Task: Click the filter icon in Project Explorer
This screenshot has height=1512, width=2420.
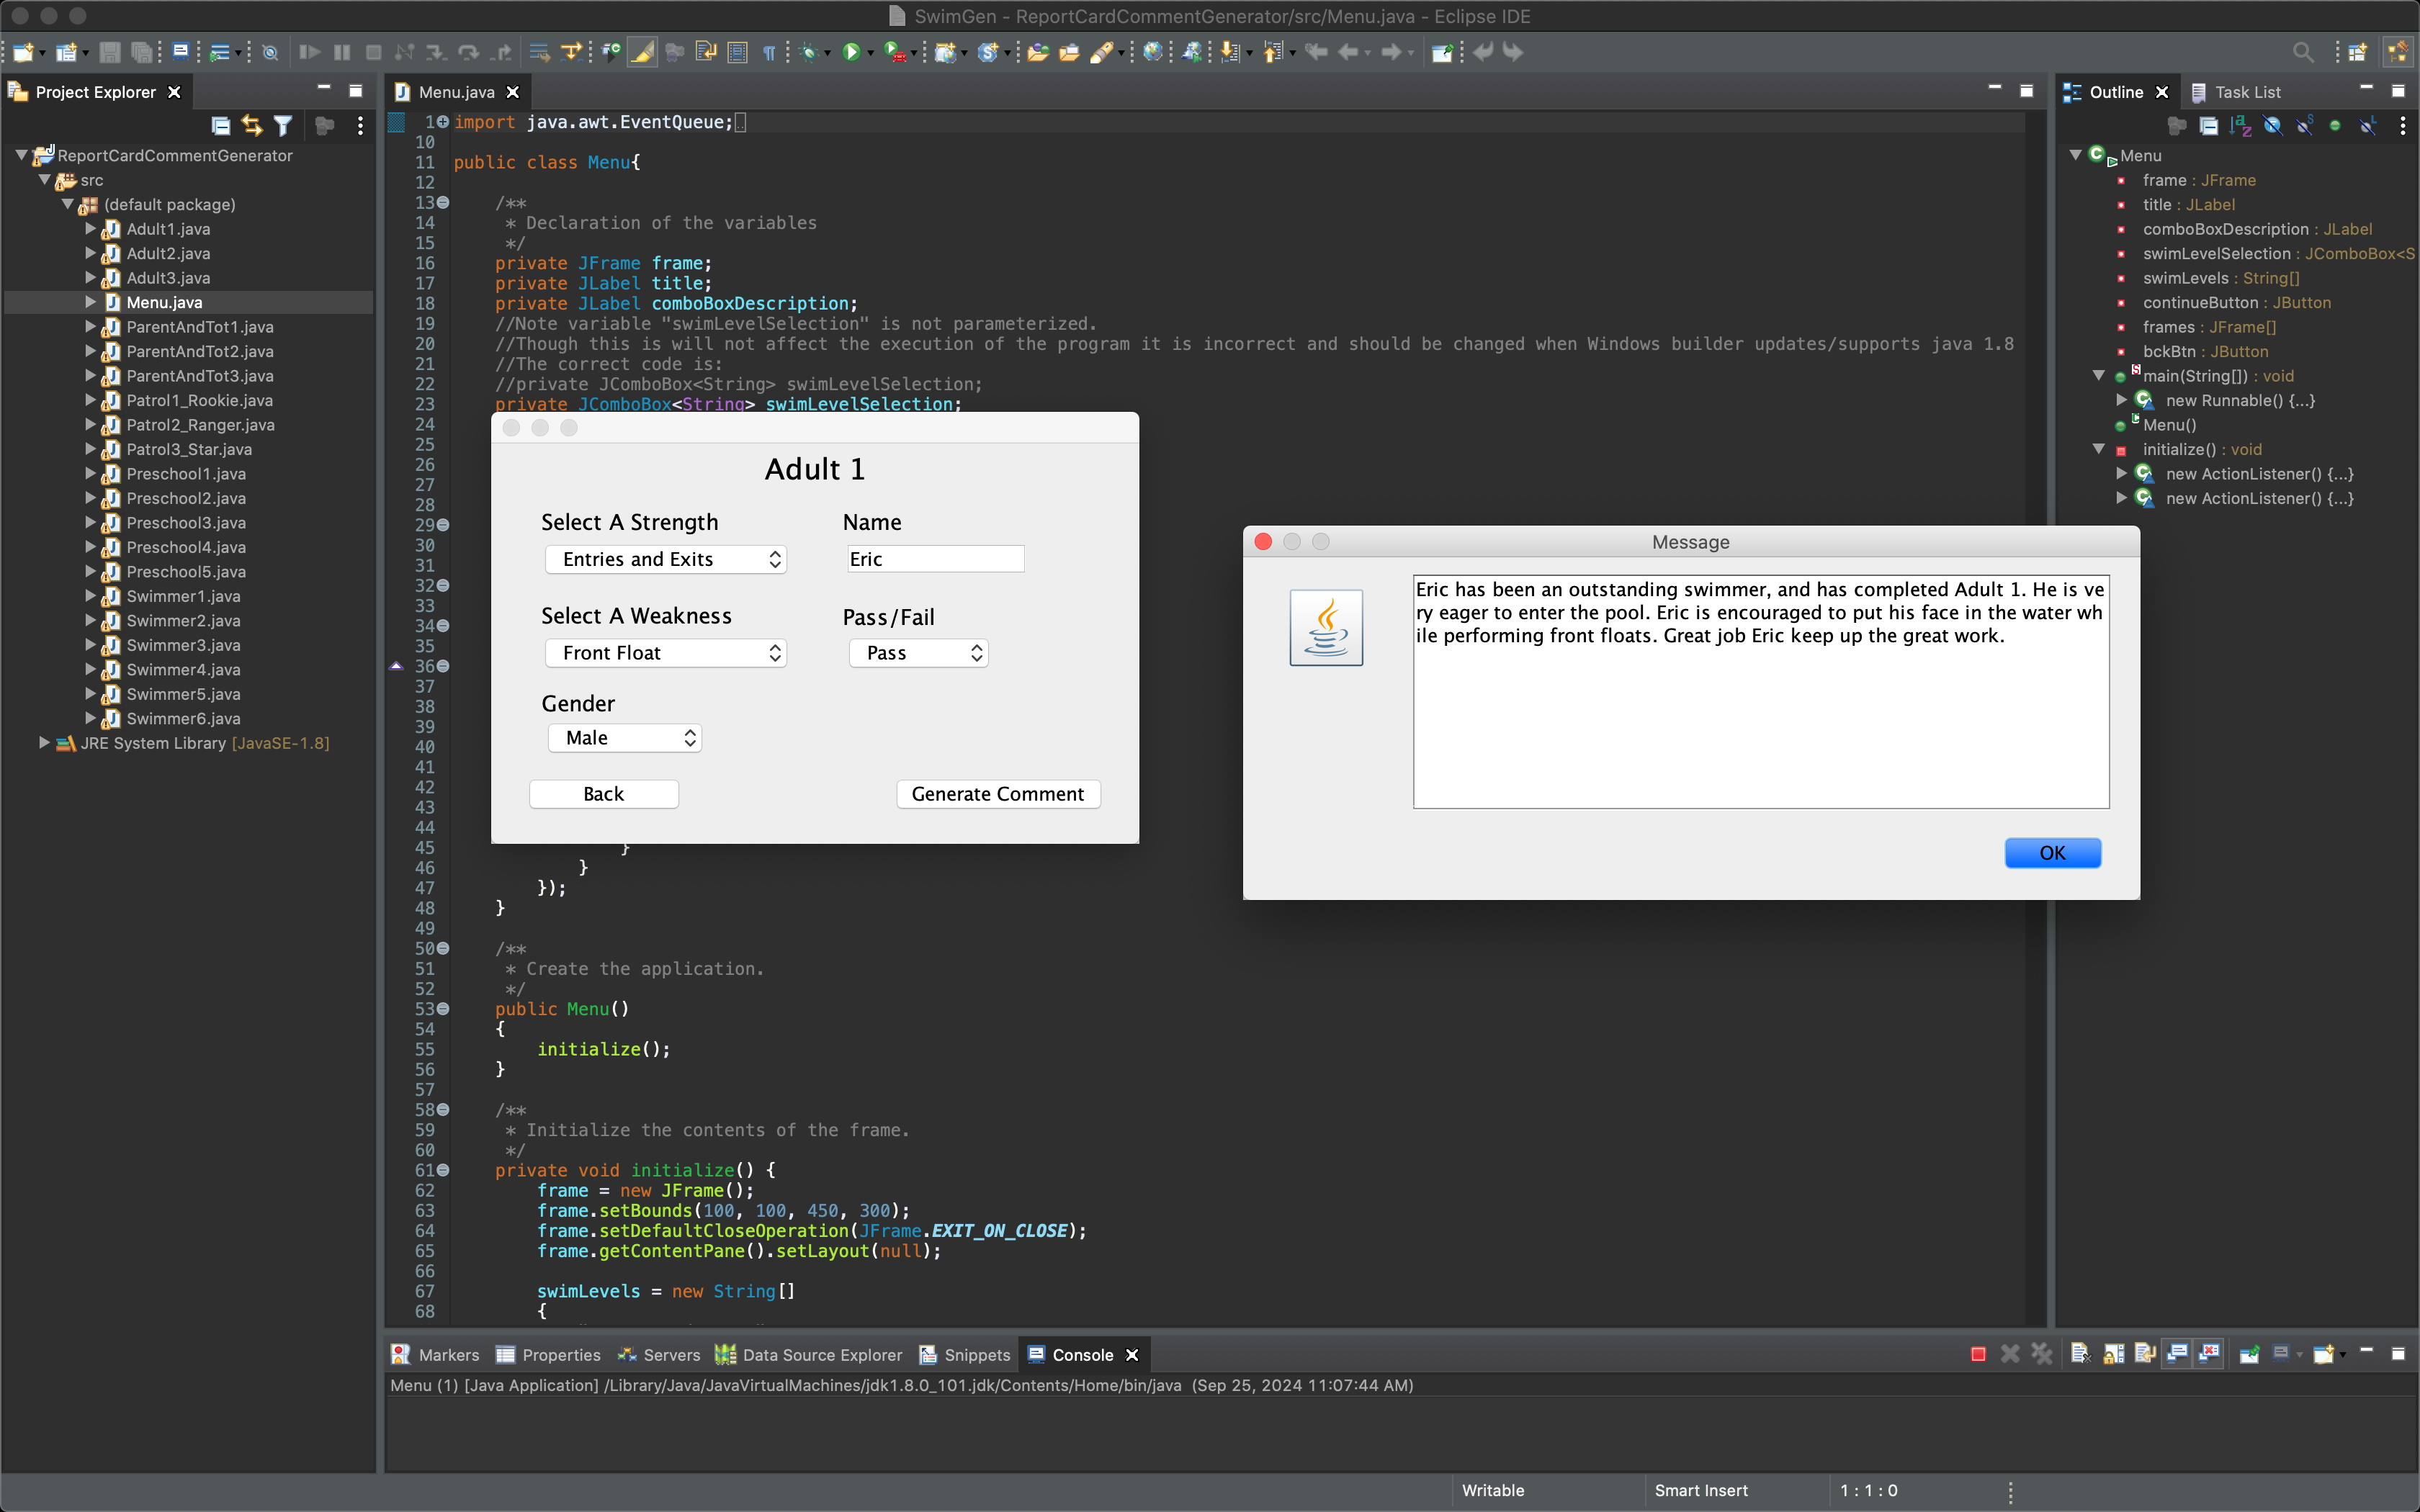Action: (283, 125)
